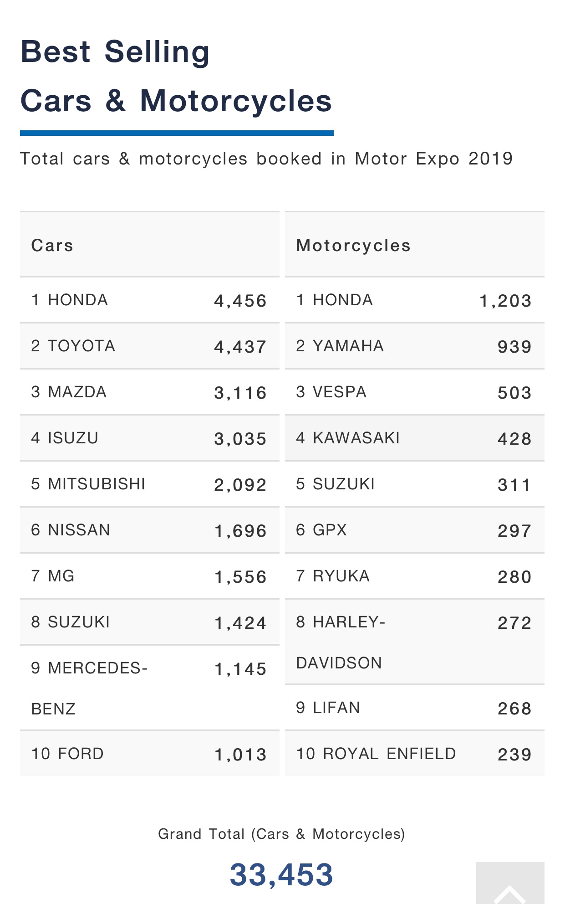The width and height of the screenshot is (565, 904).
Task: Click the YAMAHA motorcycles row
Action: coord(415,346)
